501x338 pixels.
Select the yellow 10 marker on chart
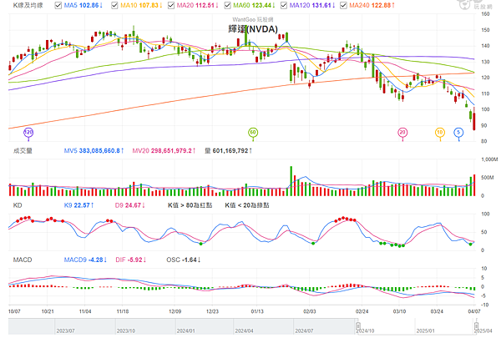pos(440,132)
